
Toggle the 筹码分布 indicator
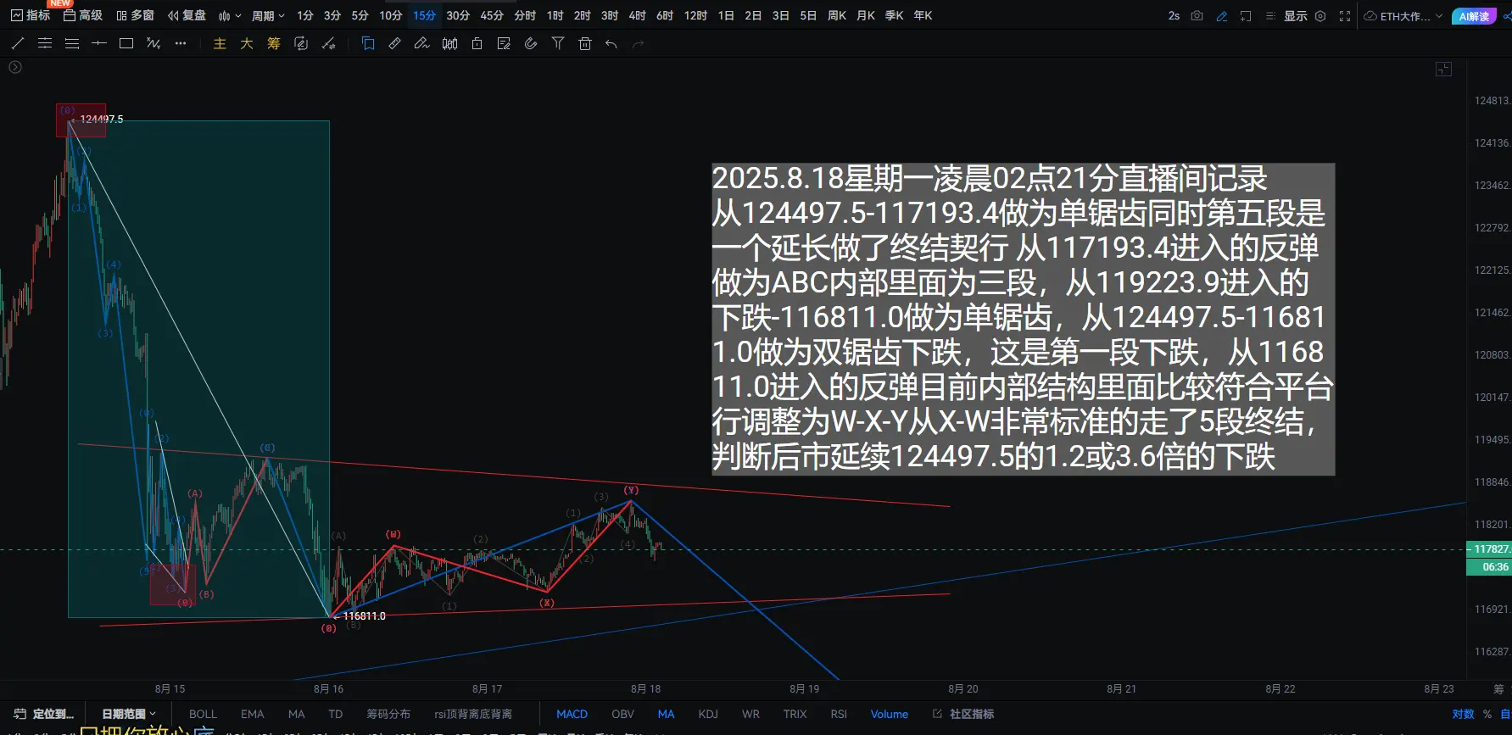click(x=388, y=714)
